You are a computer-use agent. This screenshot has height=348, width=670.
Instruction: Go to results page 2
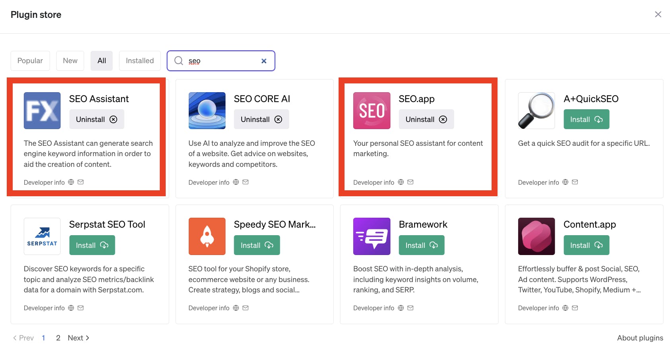[x=58, y=338]
